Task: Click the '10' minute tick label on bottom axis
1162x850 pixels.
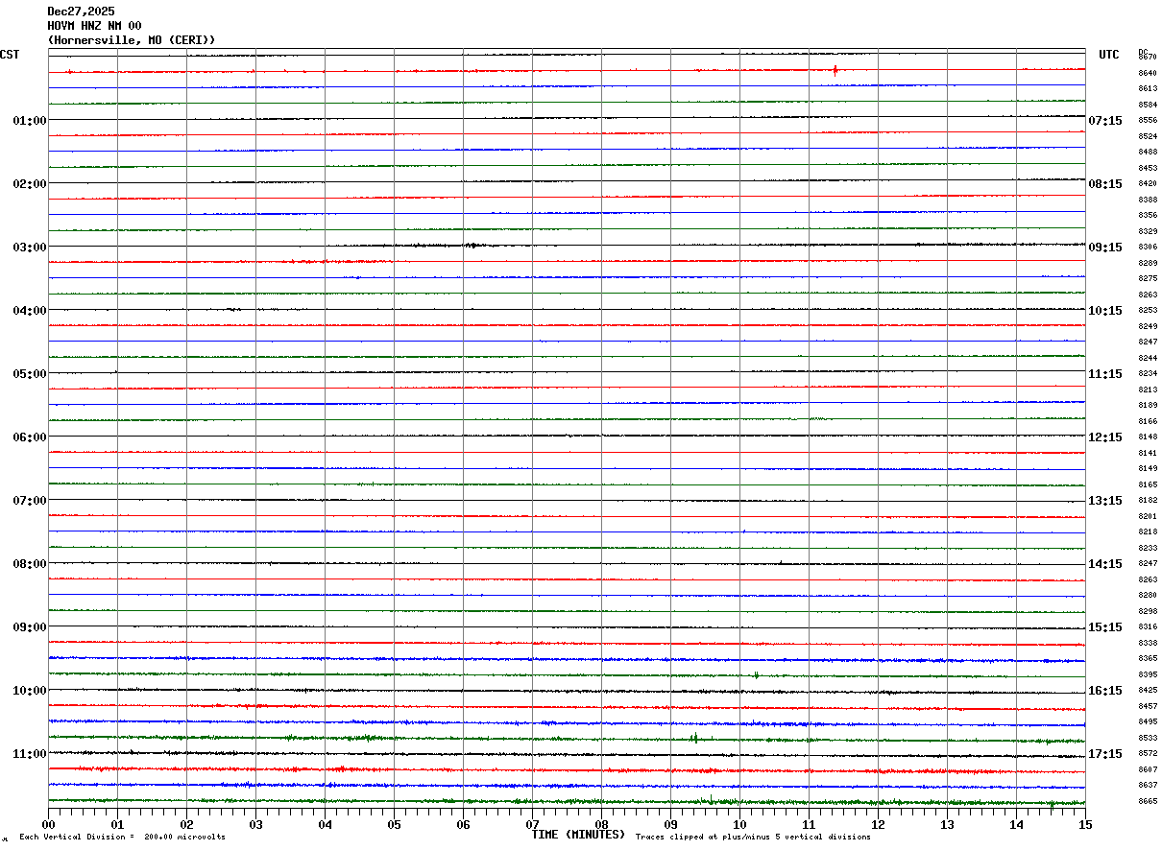Action: click(739, 824)
